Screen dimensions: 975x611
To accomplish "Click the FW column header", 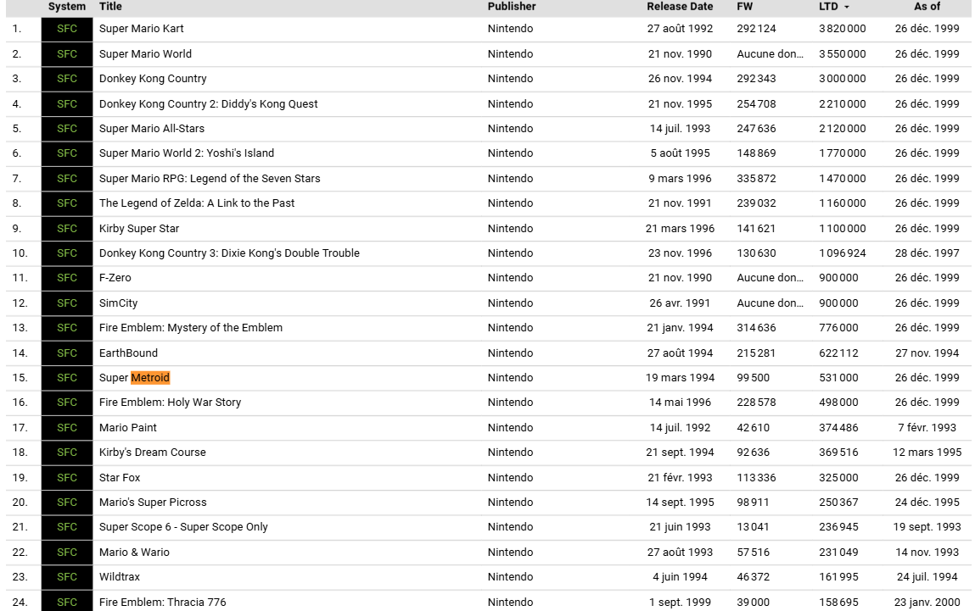I will pyautogui.click(x=745, y=6).
